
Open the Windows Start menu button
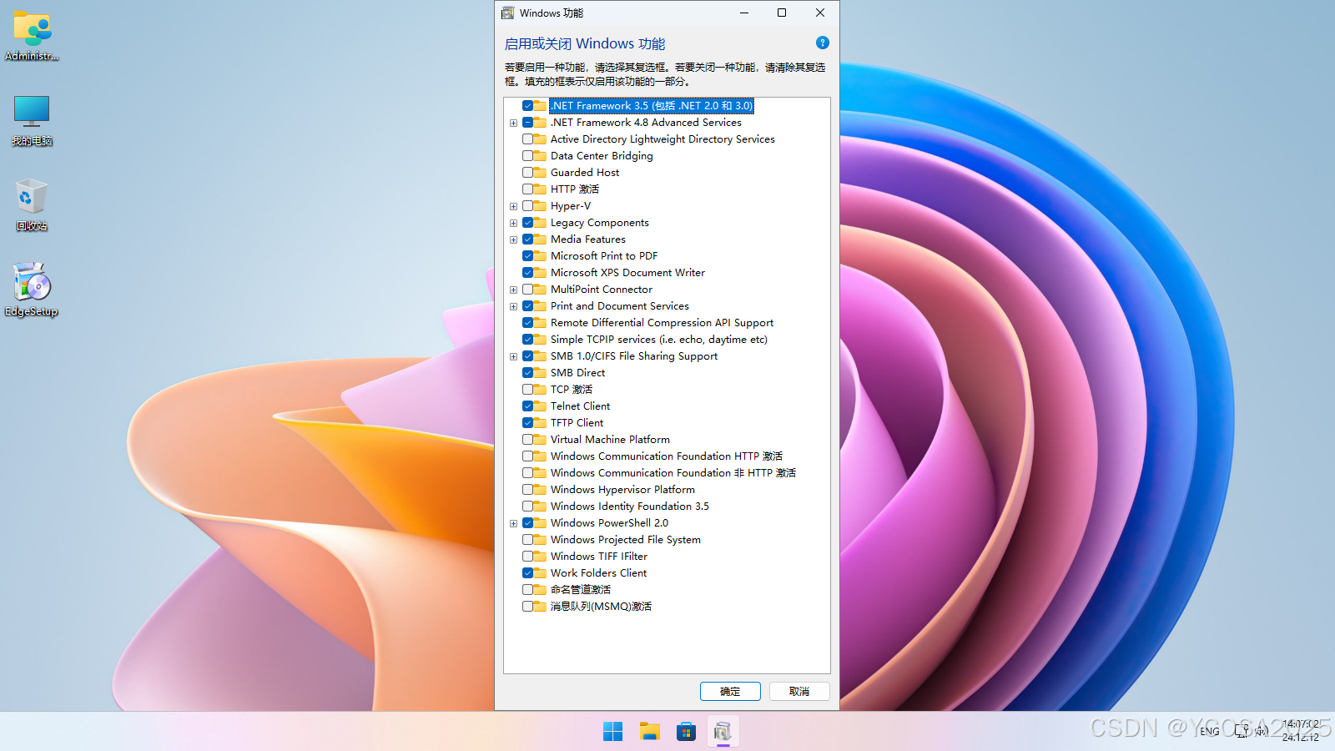coord(612,732)
